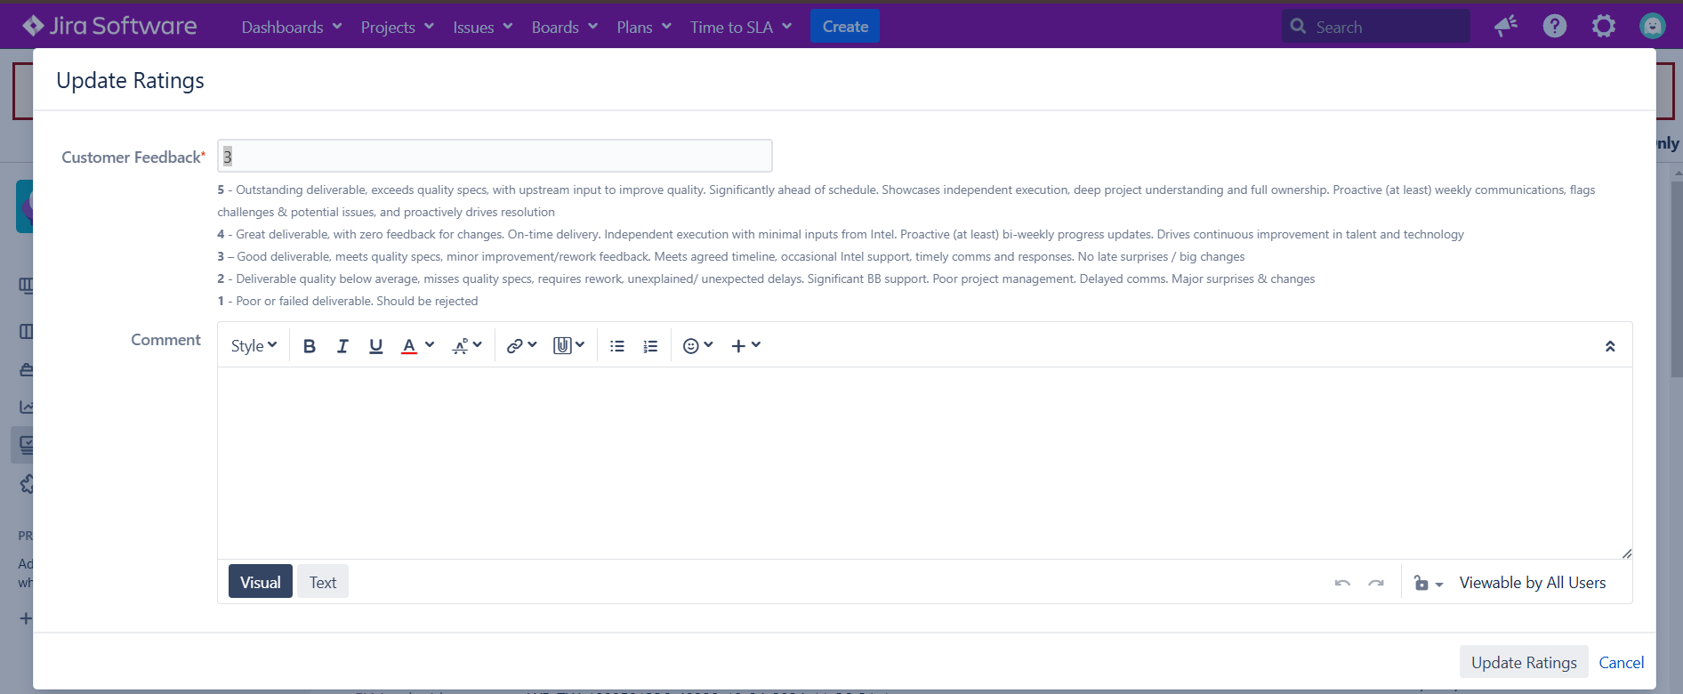Viewport: 1683px width, 694px height.
Task: Underline text in comment editor
Action: pos(376,346)
